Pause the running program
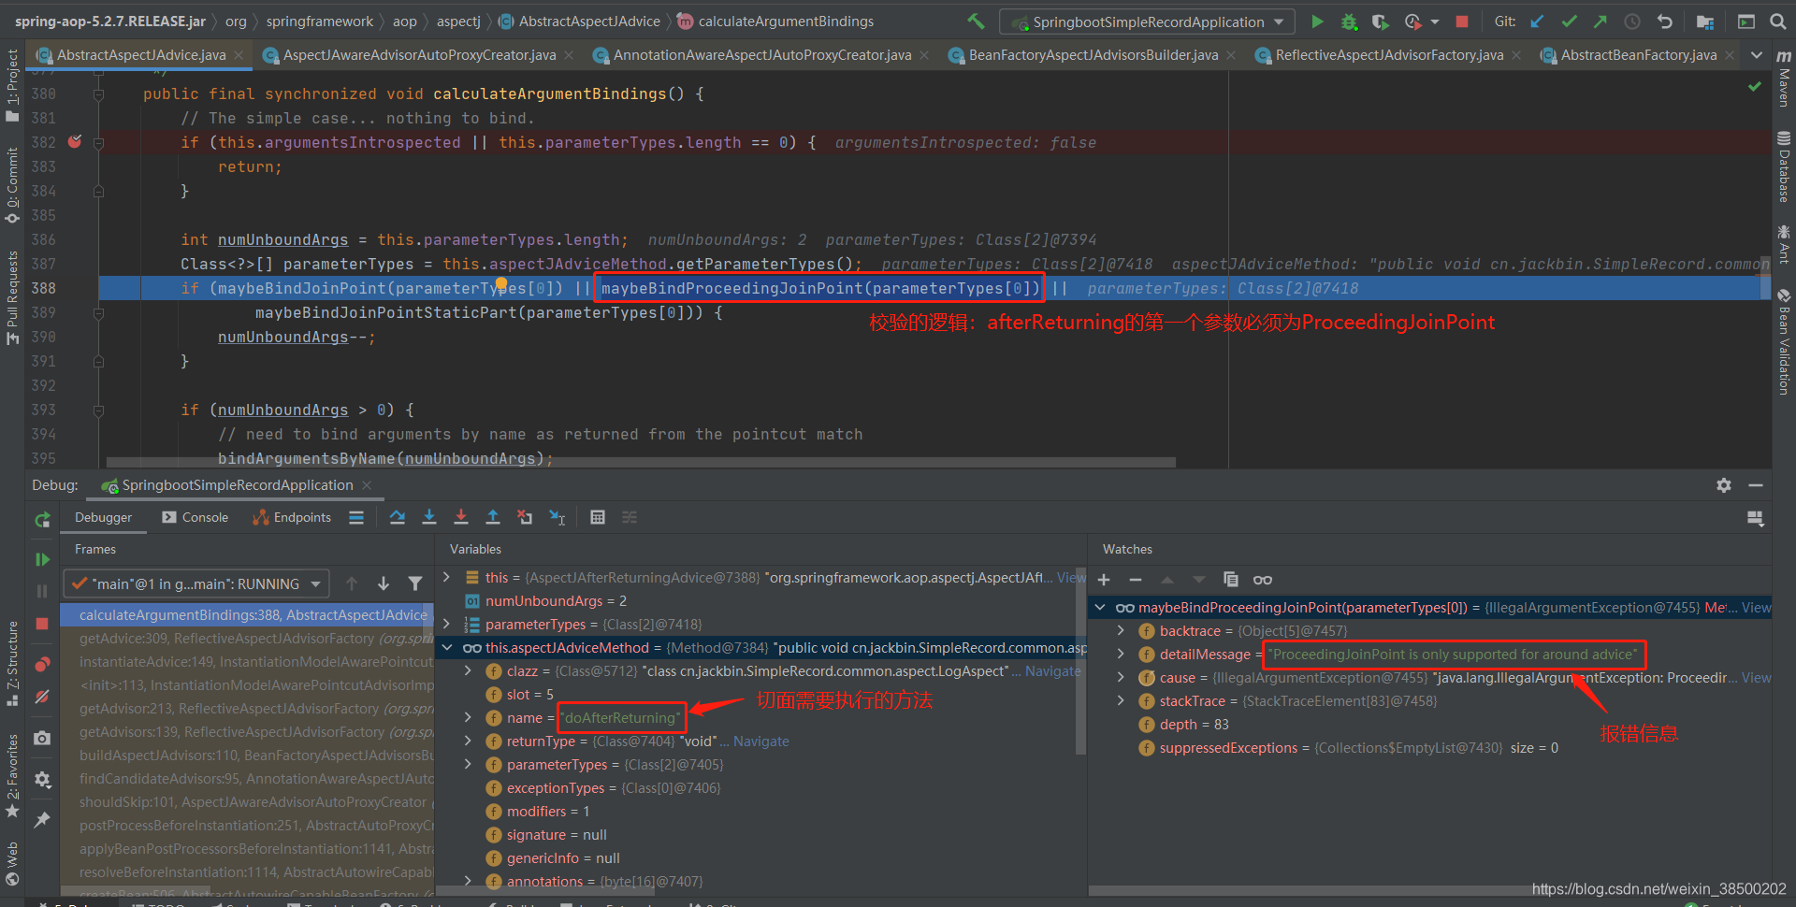This screenshot has width=1796, height=907. pyautogui.click(x=41, y=590)
